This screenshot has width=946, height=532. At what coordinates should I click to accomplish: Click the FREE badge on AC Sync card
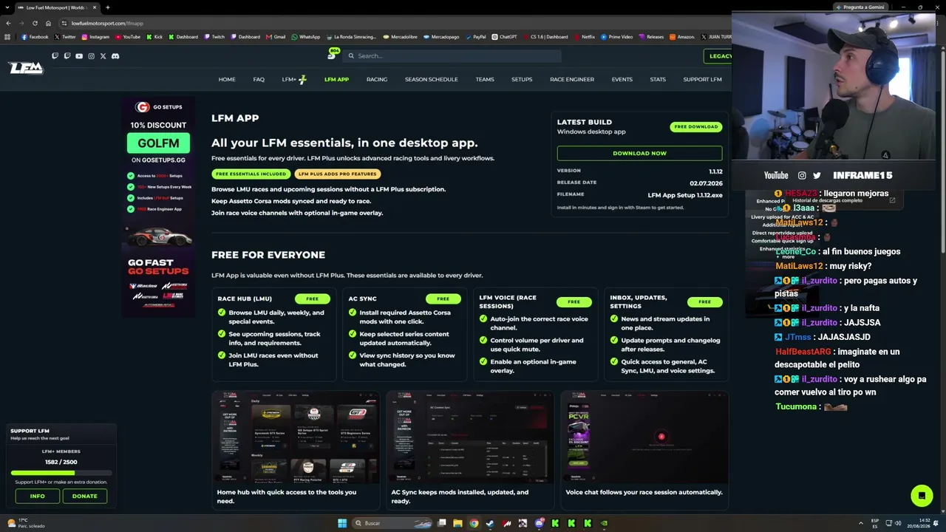(x=443, y=299)
